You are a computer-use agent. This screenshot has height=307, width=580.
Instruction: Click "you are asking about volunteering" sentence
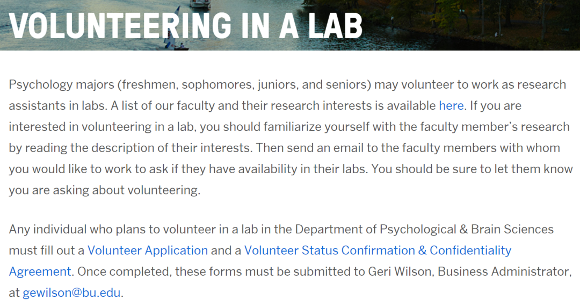[x=105, y=190]
